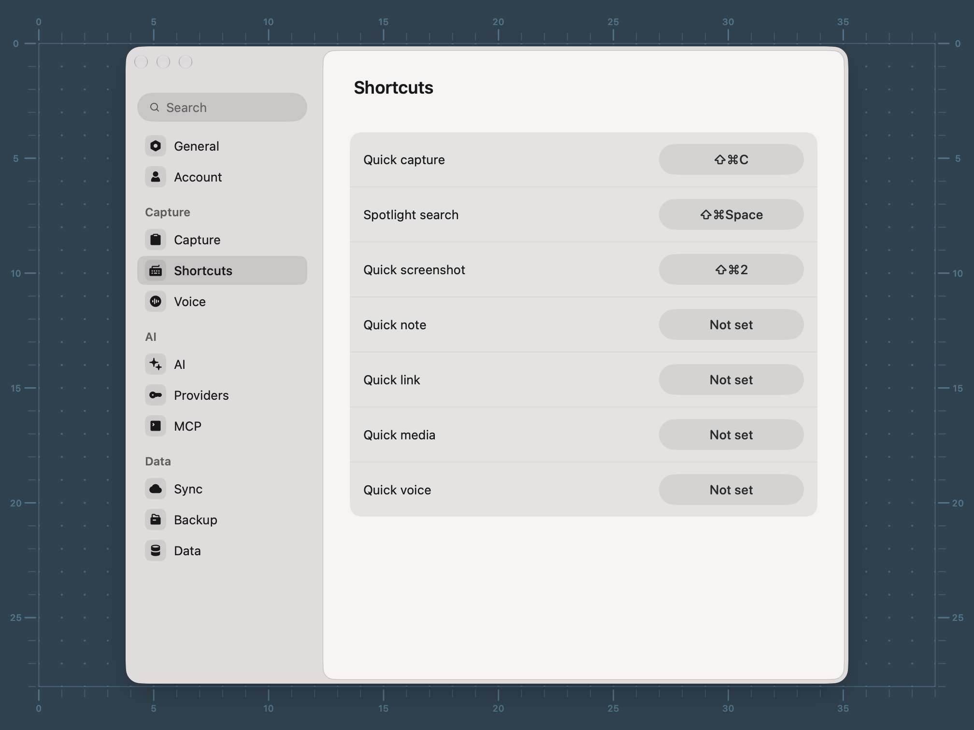Click the Data section header

pyautogui.click(x=158, y=462)
